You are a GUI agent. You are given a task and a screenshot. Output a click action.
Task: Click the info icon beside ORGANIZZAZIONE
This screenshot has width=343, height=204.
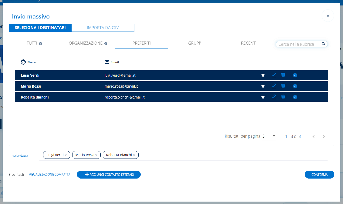(x=106, y=44)
